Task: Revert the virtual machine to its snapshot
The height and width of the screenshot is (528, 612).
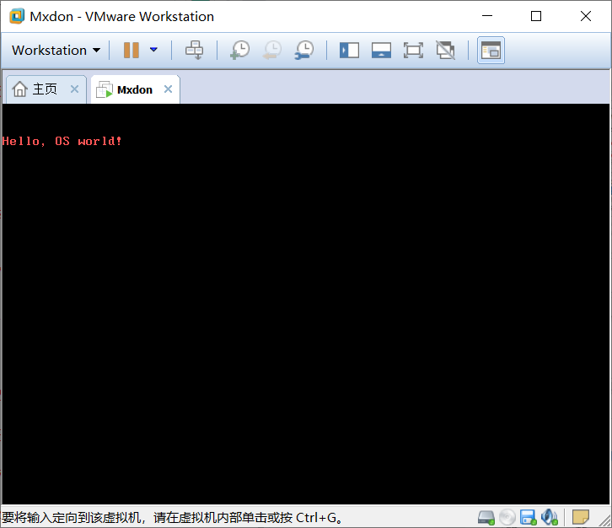Action: (x=272, y=50)
